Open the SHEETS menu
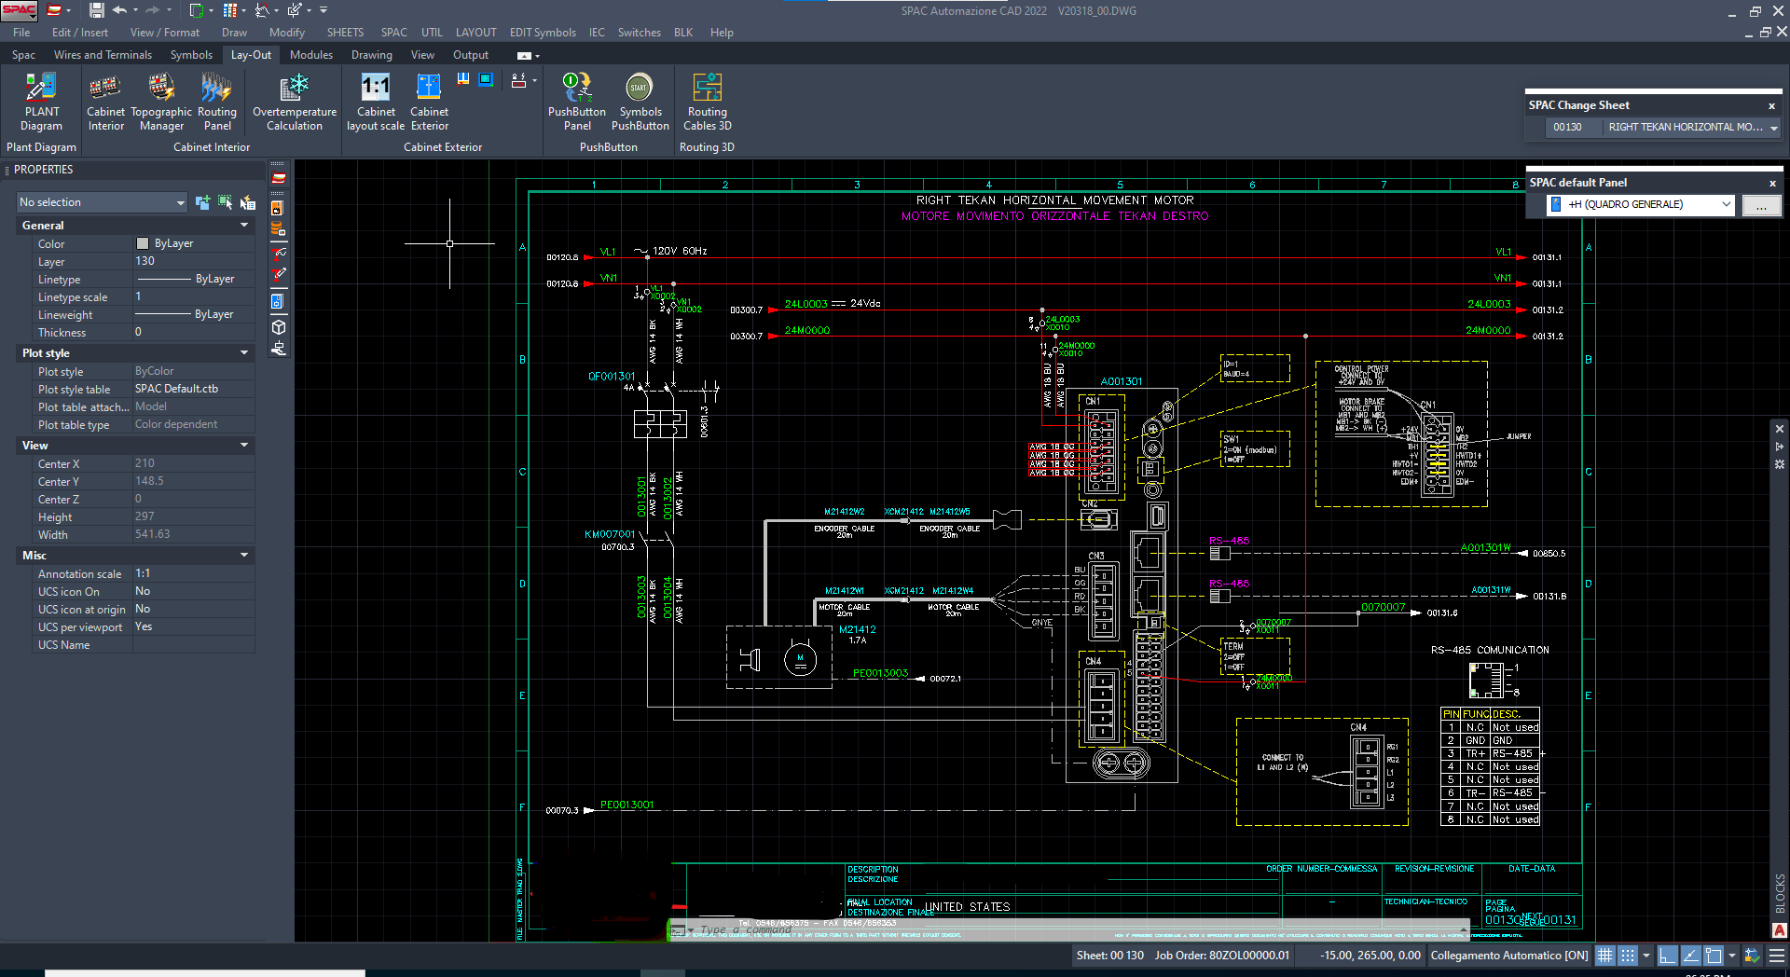Viewport: 1790px width, 977px height. 345,33
